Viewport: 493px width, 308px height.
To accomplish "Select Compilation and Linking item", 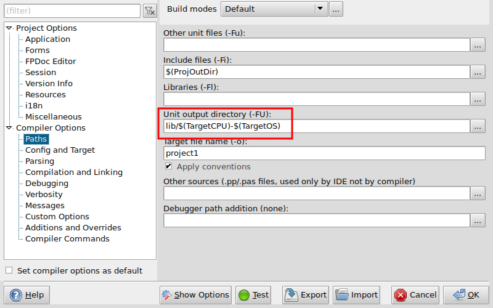I will click(74, 172).
